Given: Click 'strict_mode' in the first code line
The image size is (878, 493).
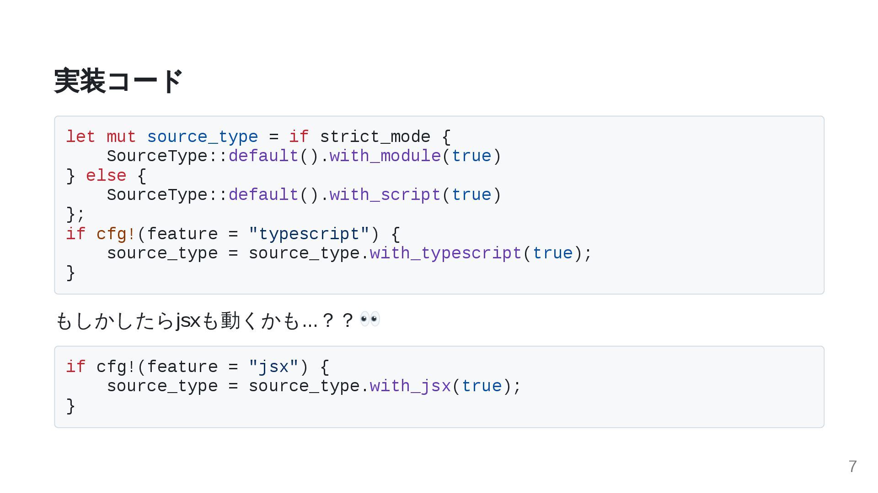Looking at the screenshot, I should tap(375, 137).
